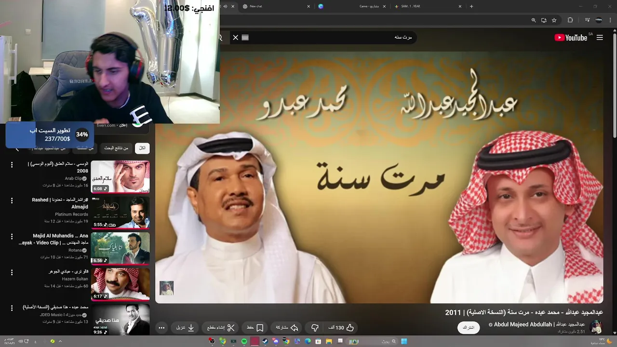Viewport: 617px width, 347px height.
Task: Select the الكل filter chip
Action: point(142,148)
